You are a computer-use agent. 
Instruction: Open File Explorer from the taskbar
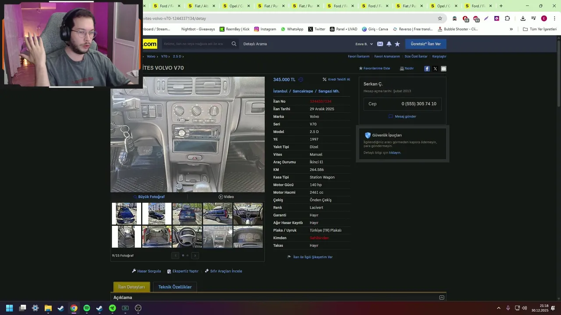click(48, 308)
